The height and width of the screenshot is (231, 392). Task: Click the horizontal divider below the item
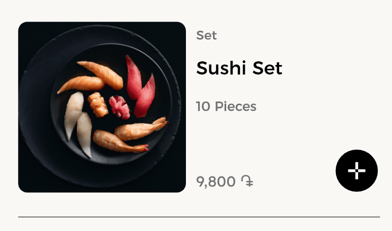[199, 217]
